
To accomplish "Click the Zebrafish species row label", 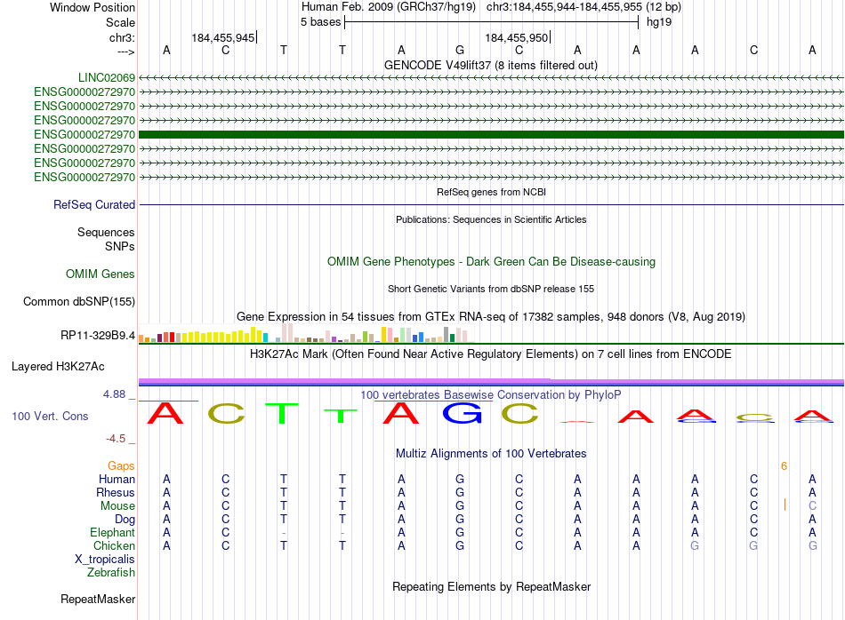I will click(111, 573).
